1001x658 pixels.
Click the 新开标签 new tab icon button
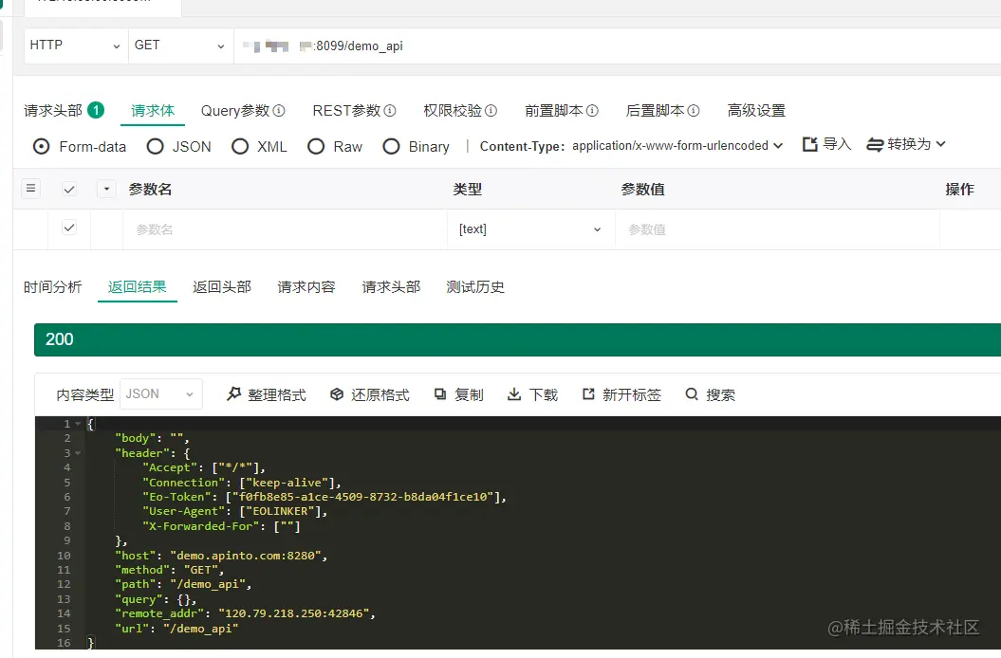click(621, 394)
